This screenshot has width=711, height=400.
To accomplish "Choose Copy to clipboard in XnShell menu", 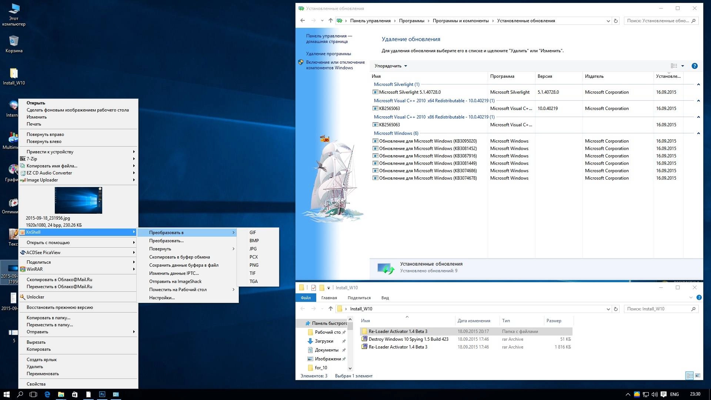I will (x=188, y=257).
